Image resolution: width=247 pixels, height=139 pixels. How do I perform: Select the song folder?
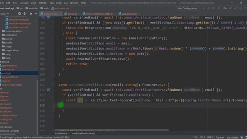tap(6, 54)
